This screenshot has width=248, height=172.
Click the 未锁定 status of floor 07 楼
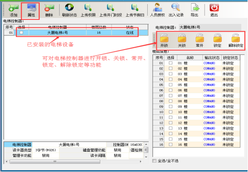click(228, 96)
